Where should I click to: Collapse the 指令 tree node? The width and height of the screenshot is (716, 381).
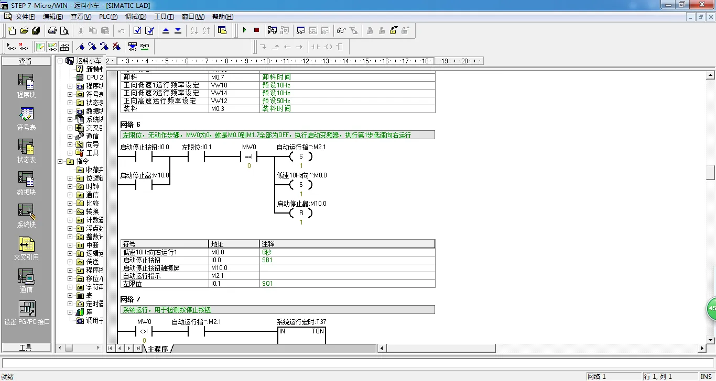coord(60,161)
